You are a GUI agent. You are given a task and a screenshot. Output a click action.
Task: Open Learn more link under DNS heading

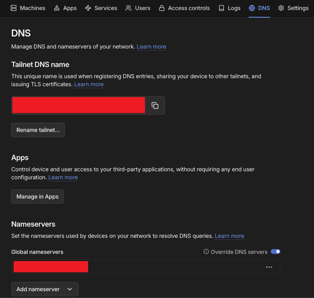pyautogui.click(x=151, y=47)
